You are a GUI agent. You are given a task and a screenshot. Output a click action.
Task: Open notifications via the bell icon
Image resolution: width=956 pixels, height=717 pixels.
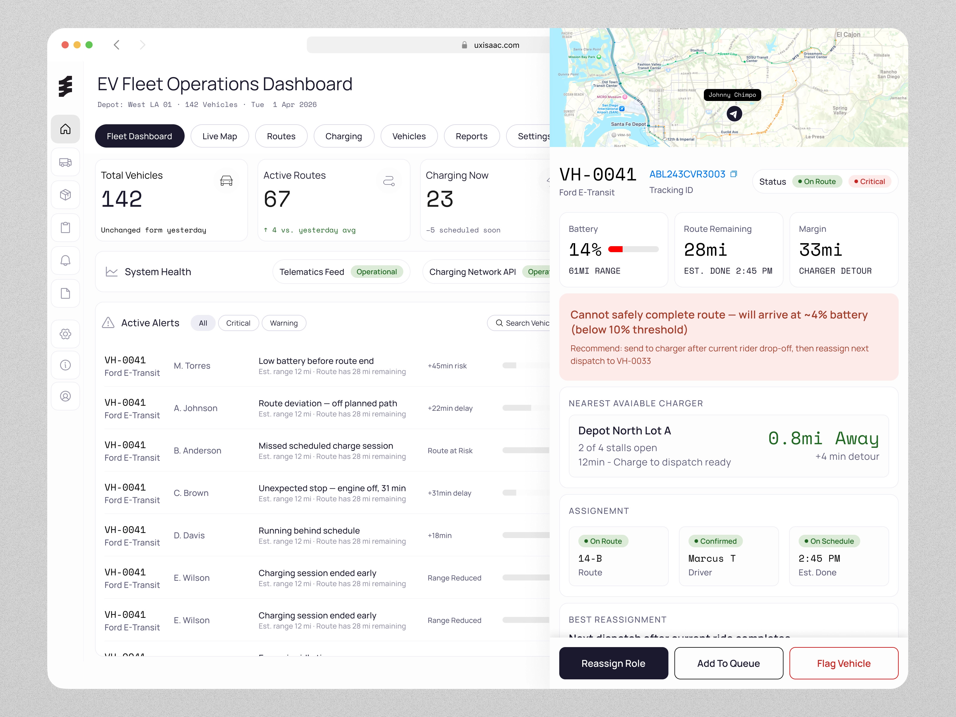[65, 260]
